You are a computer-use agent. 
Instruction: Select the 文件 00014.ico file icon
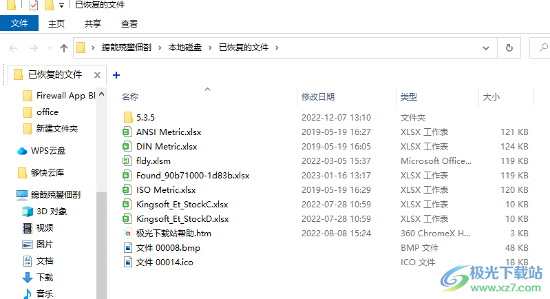128,262
